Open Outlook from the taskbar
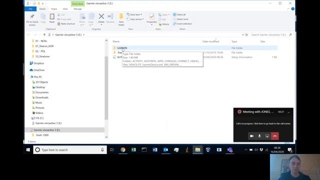Screen dimensions: 320x180 point(165,149)
